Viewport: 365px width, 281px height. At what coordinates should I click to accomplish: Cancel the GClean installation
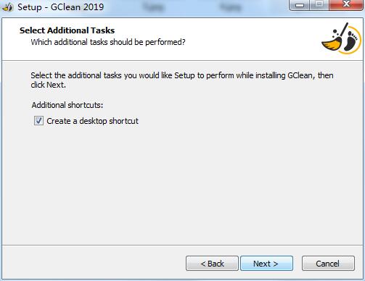click(x=328, y=264)
